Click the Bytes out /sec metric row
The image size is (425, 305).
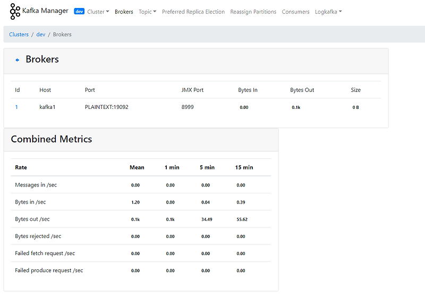(x=141, y=219)
